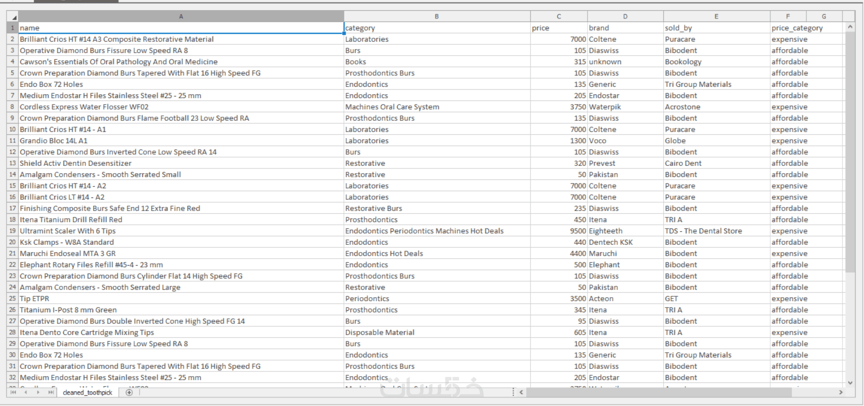
Task: Select column G header
Action: pyautogui.click(x=824, y=16)
